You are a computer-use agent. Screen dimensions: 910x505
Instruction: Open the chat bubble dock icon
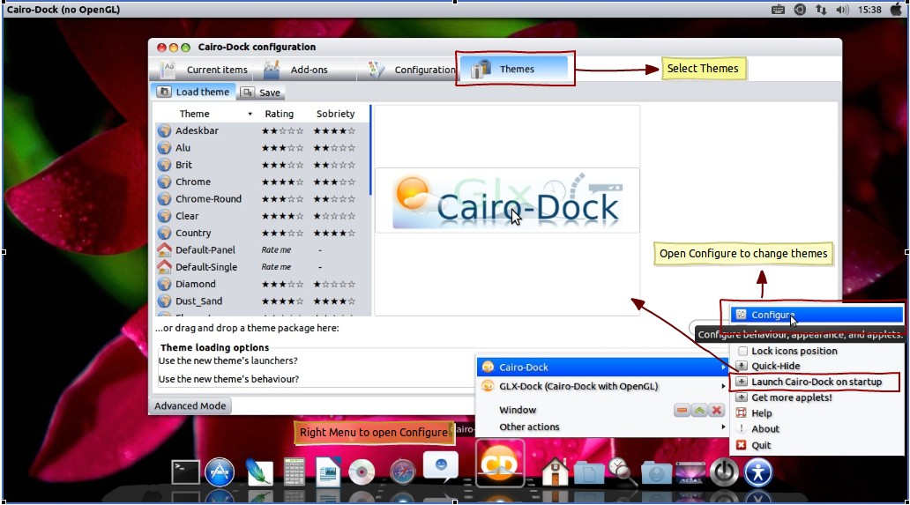click(x=441, y=466)
